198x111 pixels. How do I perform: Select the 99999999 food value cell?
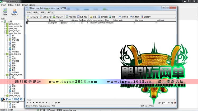(x=109, y=23)
